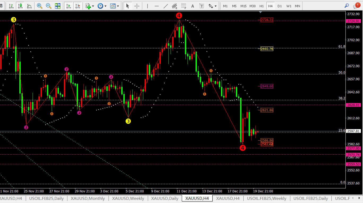Switch timeframe to W1
The image size is (363, 203).
[x=289, y=6]
